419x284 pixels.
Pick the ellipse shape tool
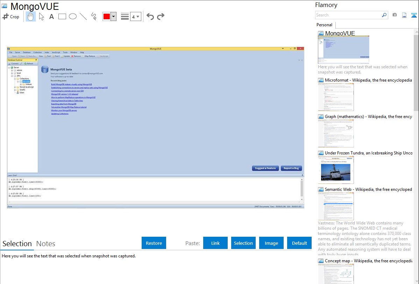click(x=73, y=16)
